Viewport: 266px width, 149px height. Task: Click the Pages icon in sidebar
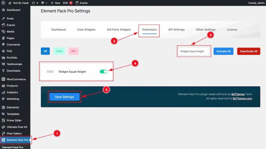[3, 38]
